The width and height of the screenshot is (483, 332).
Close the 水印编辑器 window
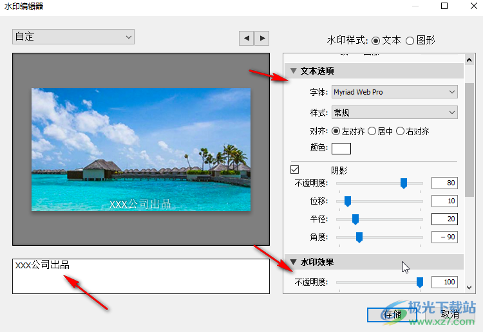point(474,6)
